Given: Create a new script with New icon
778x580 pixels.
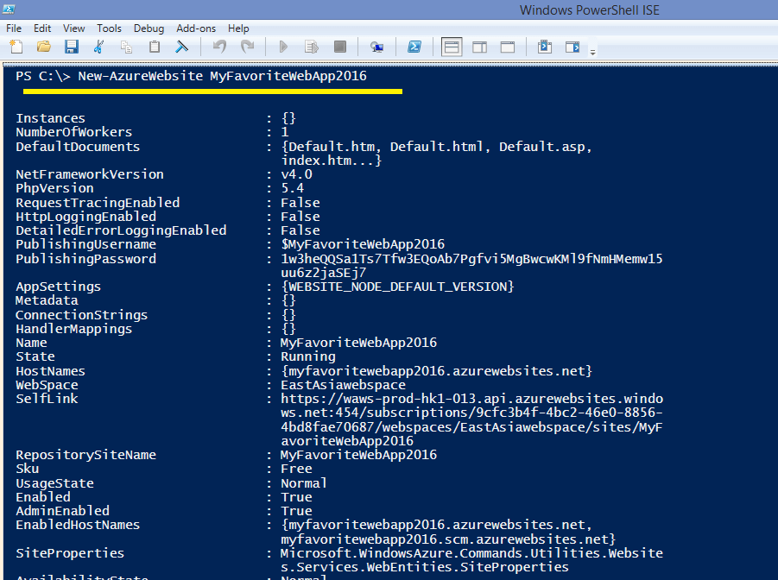Looking at the screenshot, I should [x=16, y=47].
